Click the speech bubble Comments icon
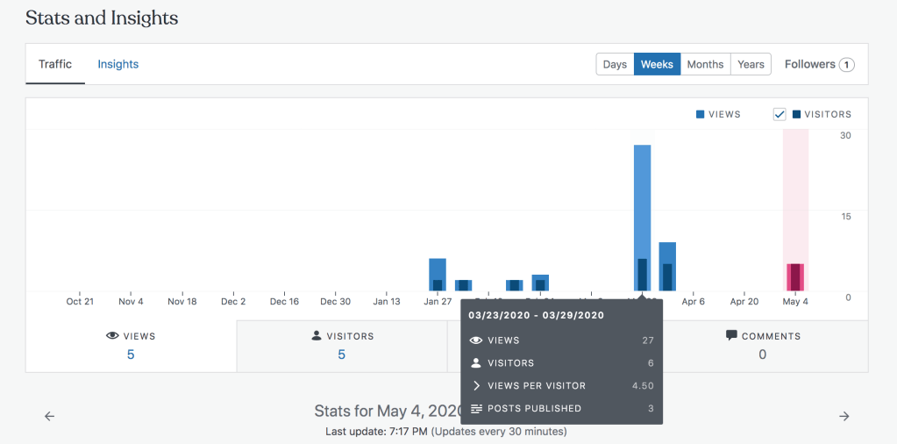The image size is (897, 444). point(731,336)
